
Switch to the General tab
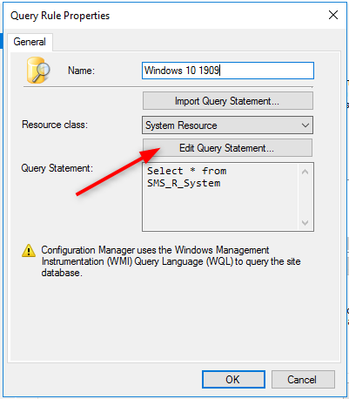(x=30, y=42)
